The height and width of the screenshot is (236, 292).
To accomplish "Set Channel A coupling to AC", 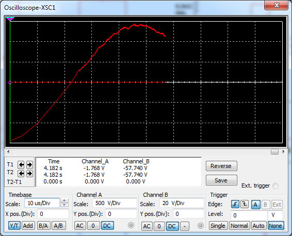I will [80, 226].
